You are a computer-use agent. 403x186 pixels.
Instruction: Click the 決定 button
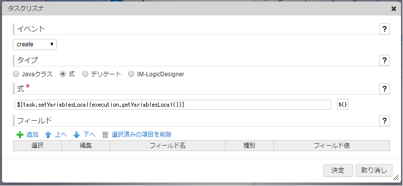[338, 171]
